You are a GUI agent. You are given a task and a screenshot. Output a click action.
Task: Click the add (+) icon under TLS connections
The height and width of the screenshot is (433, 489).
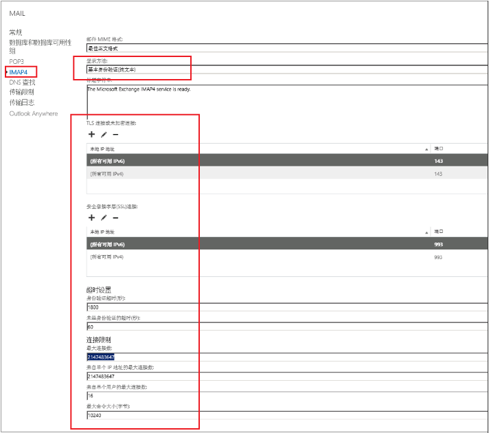pos(92,135)
